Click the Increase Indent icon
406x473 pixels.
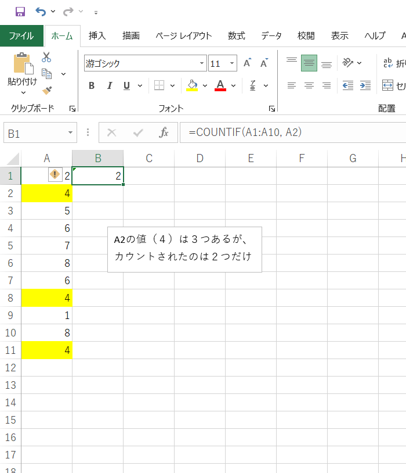tap(365, 85)
